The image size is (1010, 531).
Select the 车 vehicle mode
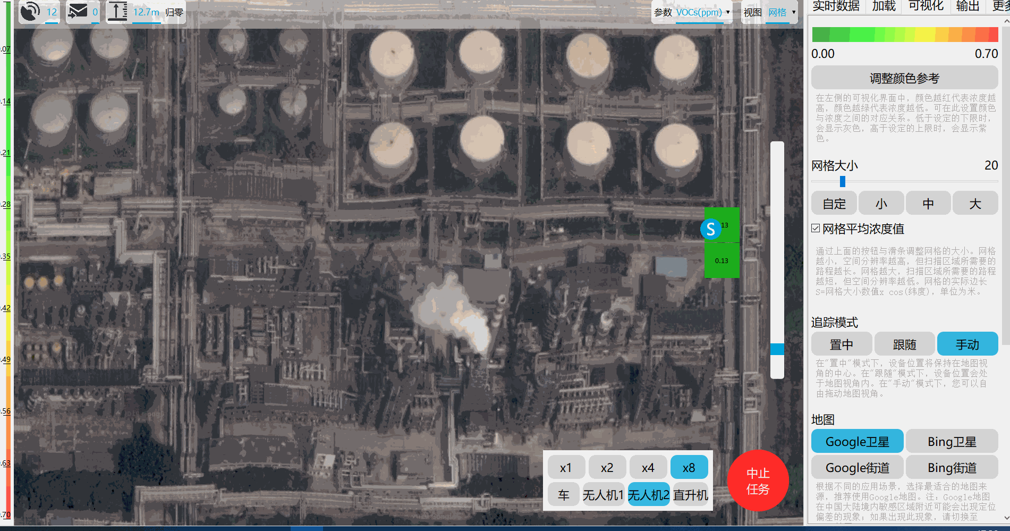[x=564, y=495]
